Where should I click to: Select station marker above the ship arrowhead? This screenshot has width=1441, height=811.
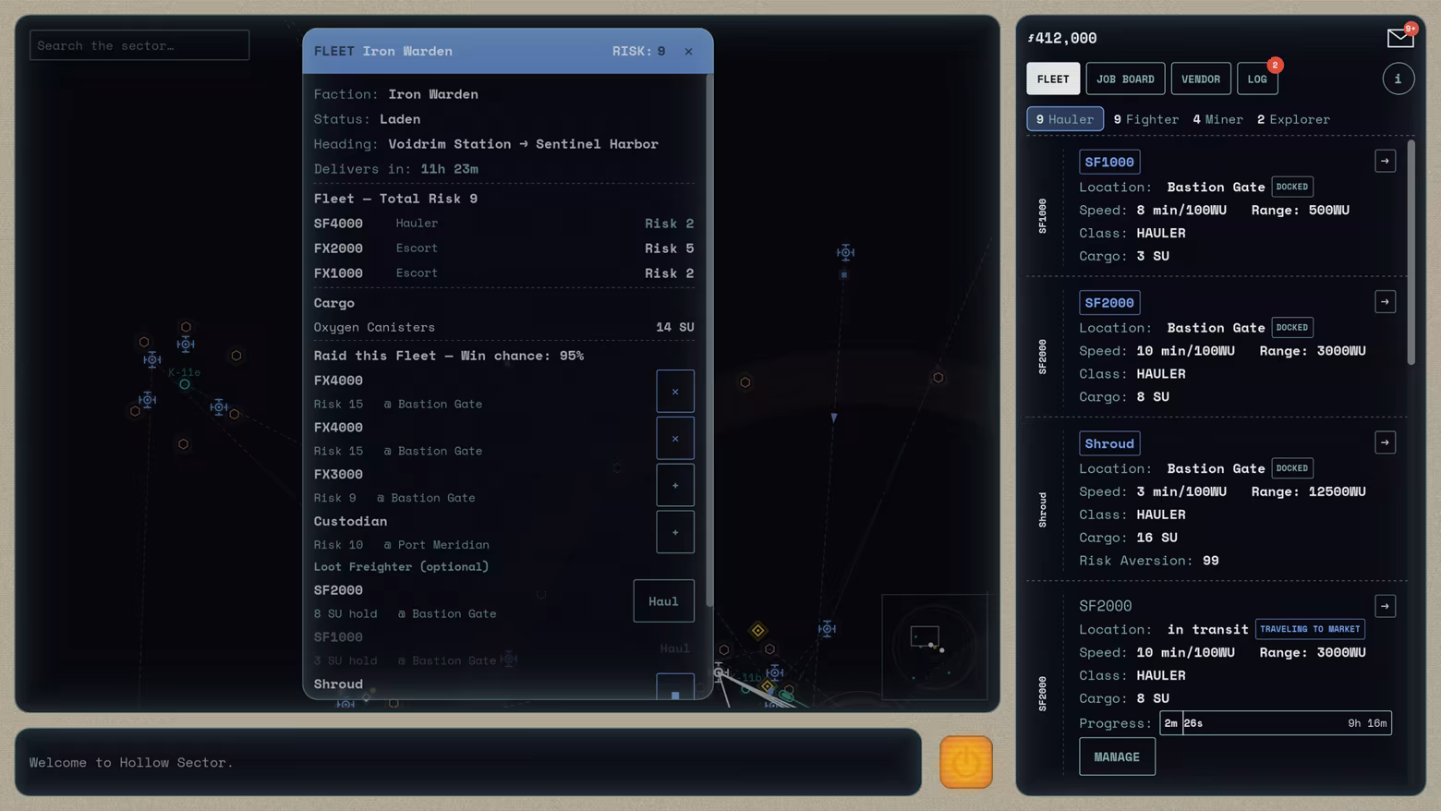click(845, 252)
